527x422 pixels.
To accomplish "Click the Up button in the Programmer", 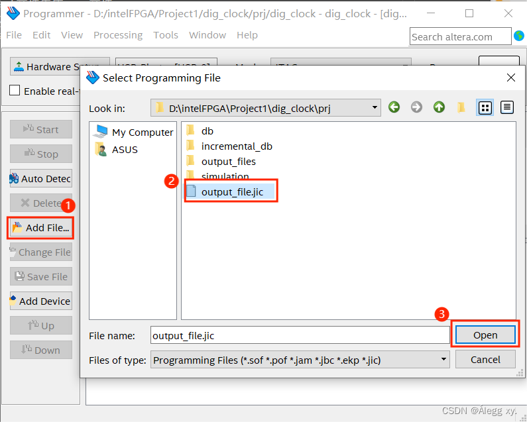I will click(40, 325).
